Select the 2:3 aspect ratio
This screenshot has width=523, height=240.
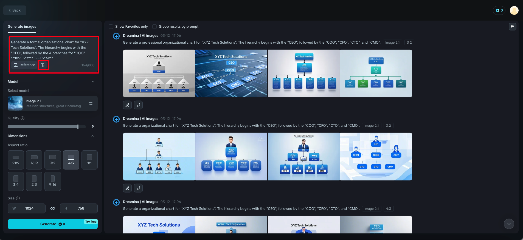[x=34, y=181]
